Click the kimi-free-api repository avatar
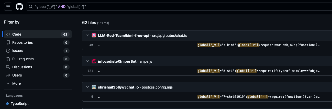This screenshot has height=109, width=332. (94, 36)
